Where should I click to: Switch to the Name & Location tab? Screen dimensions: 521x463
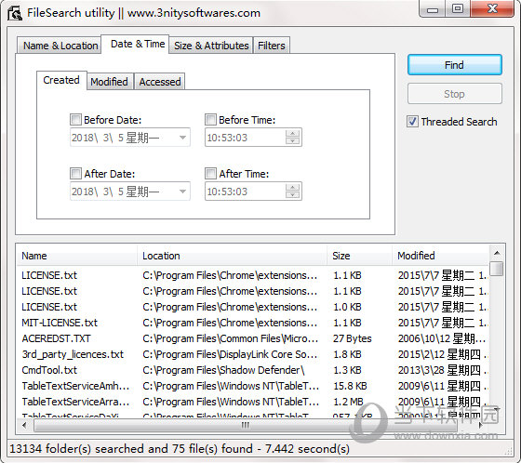coord(60,46)
